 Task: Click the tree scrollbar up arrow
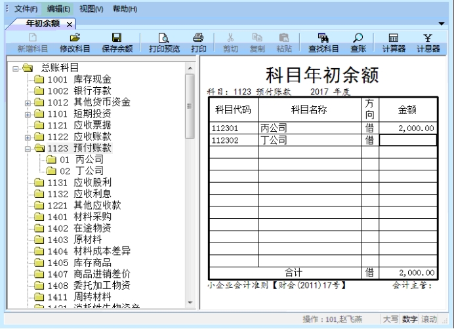[x=190, y=68]
